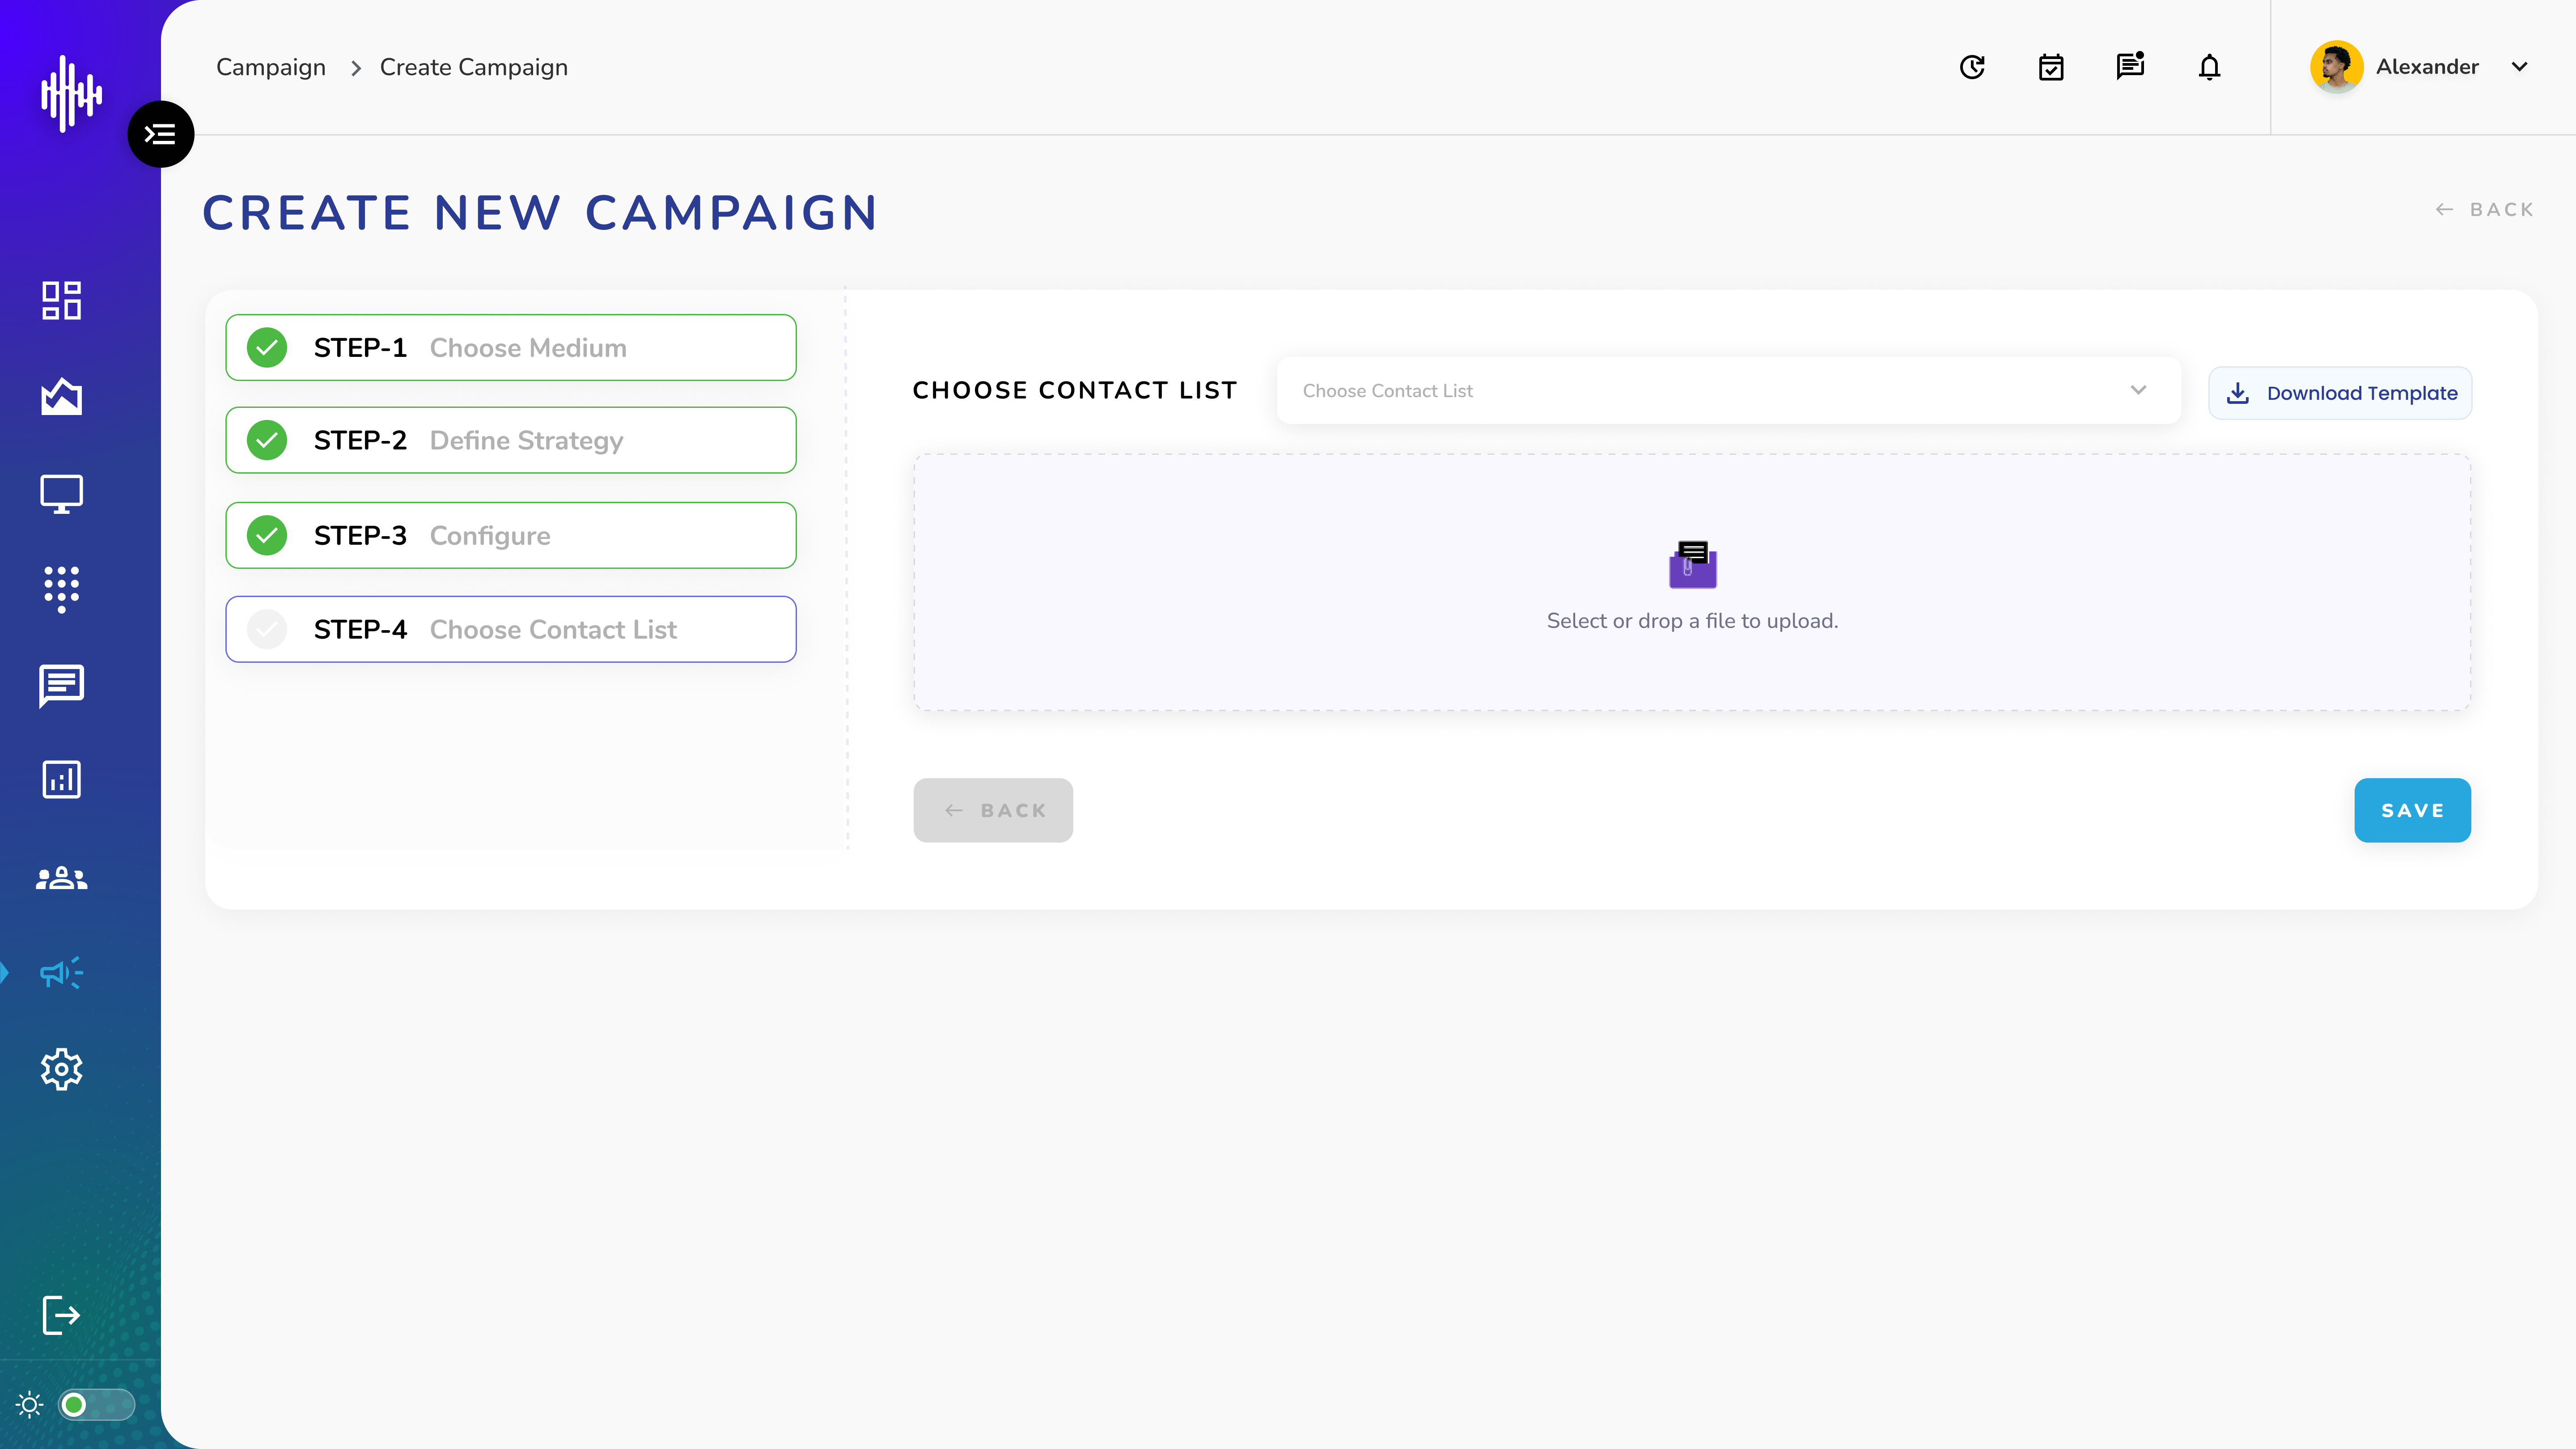Viewport: 2576px width, 1449px height.
Task: Select STEP-2 Define Strategy
Action: [x=511, y=440]
